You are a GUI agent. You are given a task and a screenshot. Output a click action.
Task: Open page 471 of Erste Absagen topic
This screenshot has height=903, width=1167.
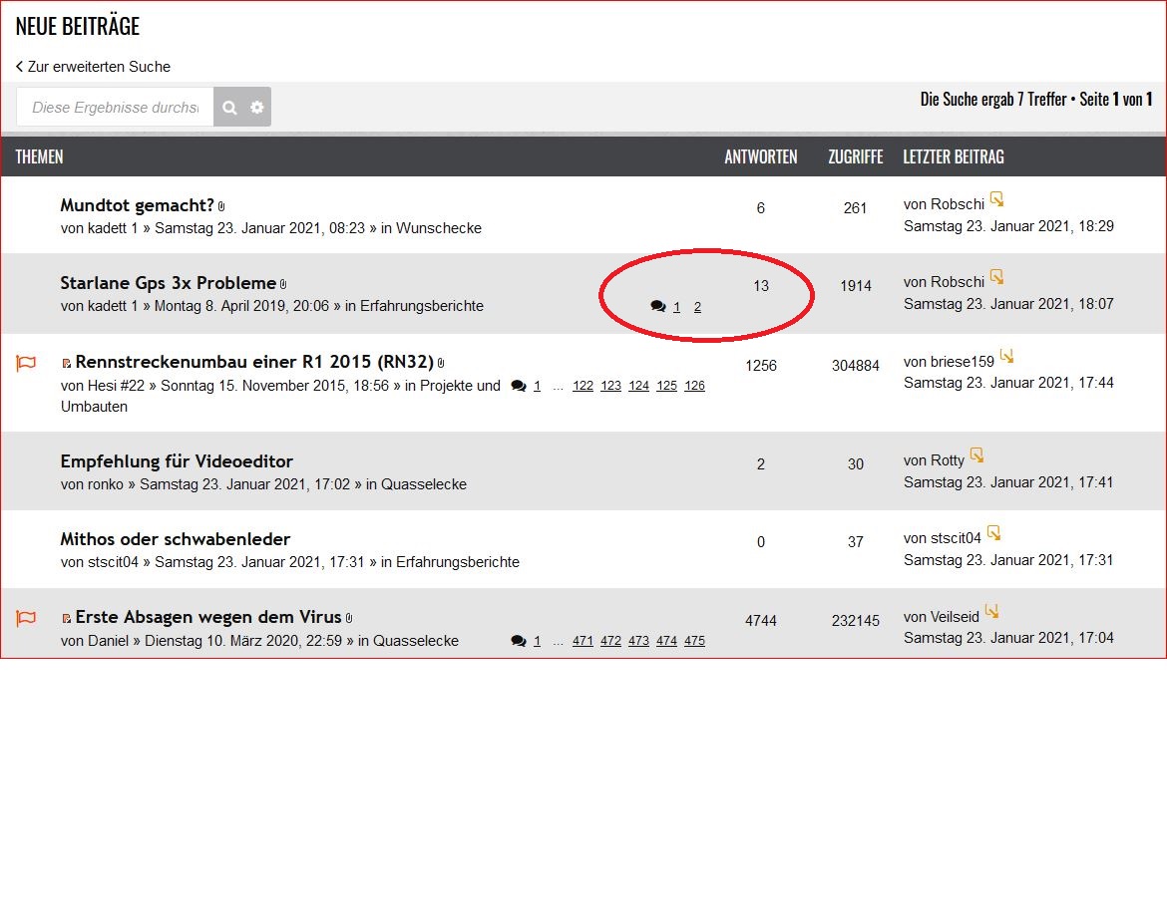(583, 641)
